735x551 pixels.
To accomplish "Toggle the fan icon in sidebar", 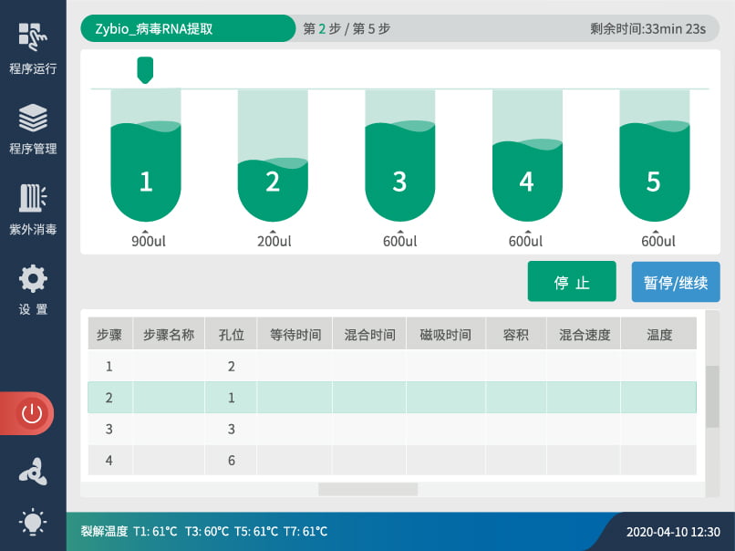I will click(33, 471).
